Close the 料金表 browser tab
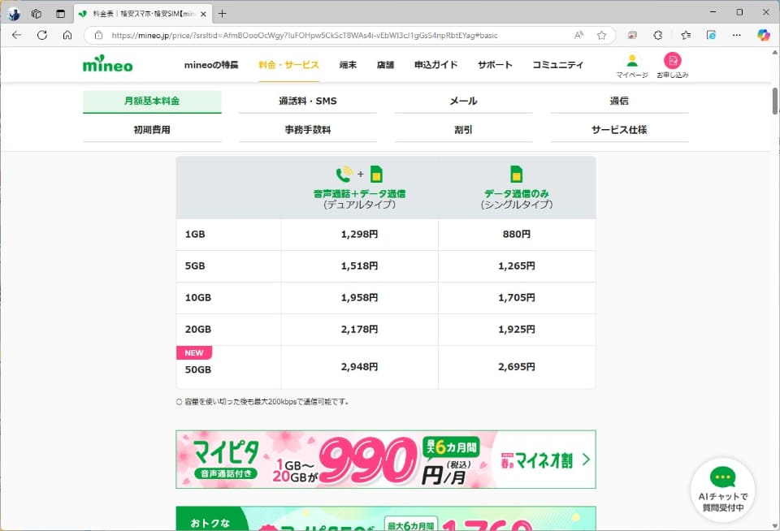This screenshot has width=780, height=531. pos(203,14)
